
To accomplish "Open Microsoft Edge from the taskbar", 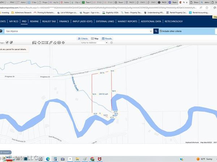I will 48,159.
